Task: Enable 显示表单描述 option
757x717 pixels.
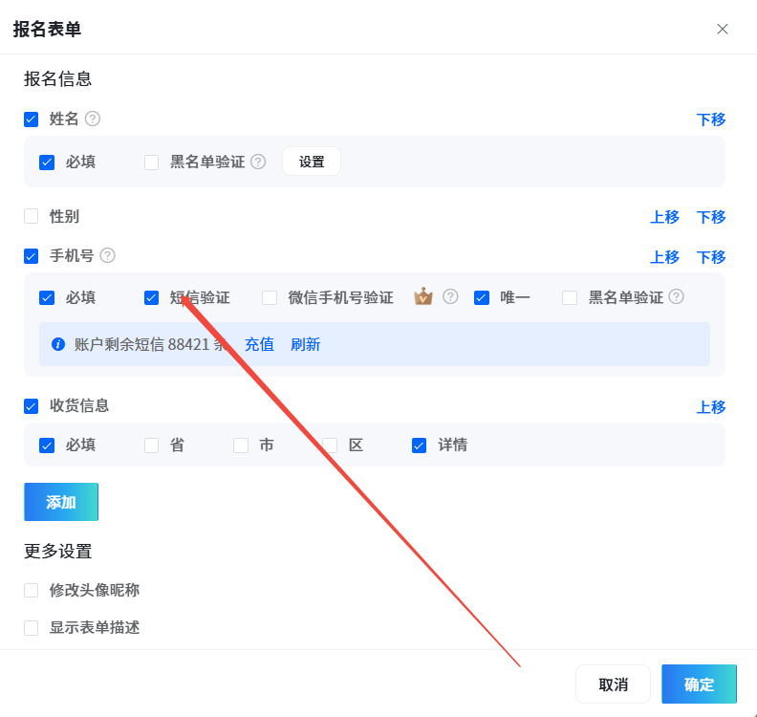Action: (x=32, y=628)
